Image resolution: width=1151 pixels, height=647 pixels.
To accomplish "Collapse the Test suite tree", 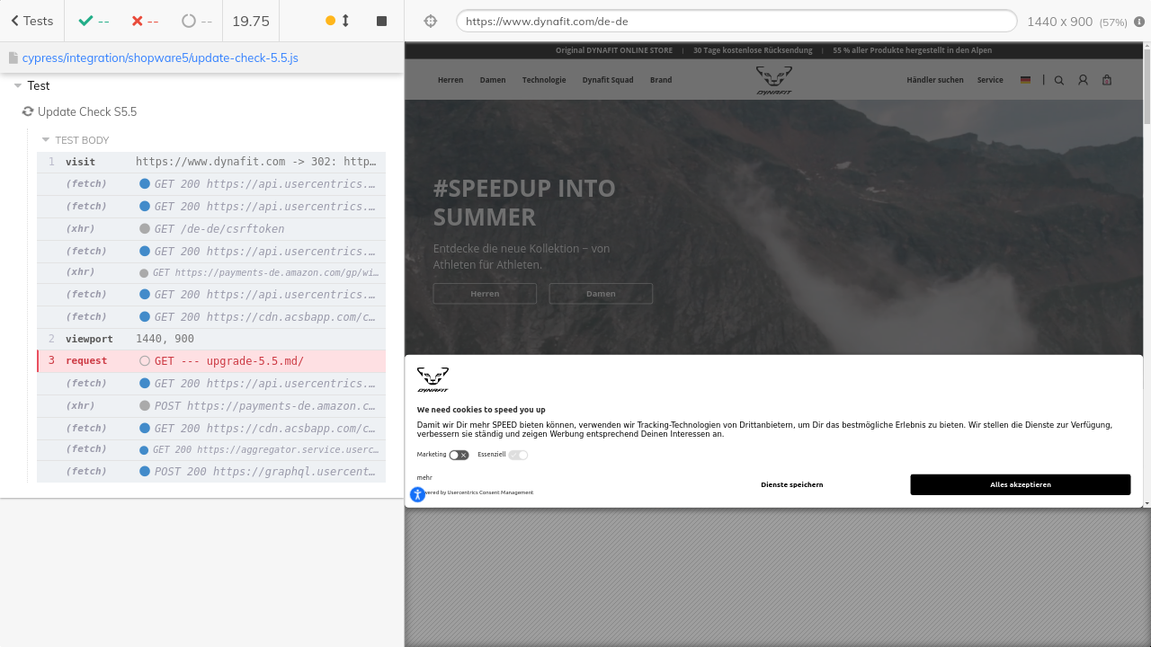I will tap(18, 86).
